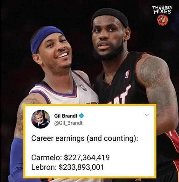
Task: Open the @Gil_Brandt handle link
Action: coord(68,123)
